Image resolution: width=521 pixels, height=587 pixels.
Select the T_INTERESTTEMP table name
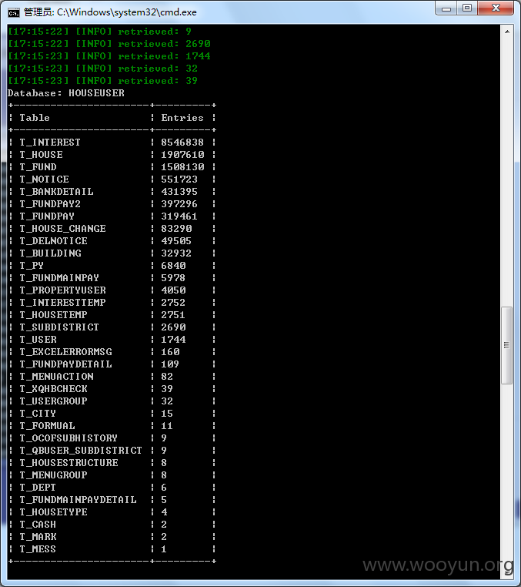[62, 303]
